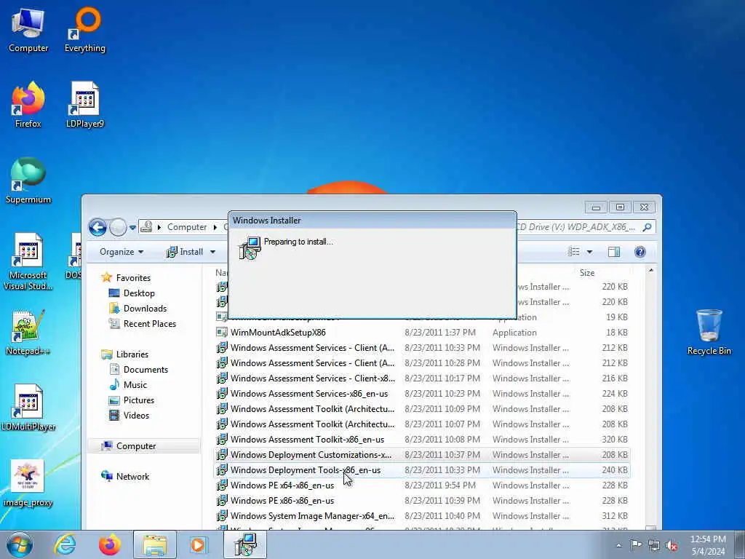
Task: Select Windows Assessment Services-x86_en-us file
Action: [308, 394]
